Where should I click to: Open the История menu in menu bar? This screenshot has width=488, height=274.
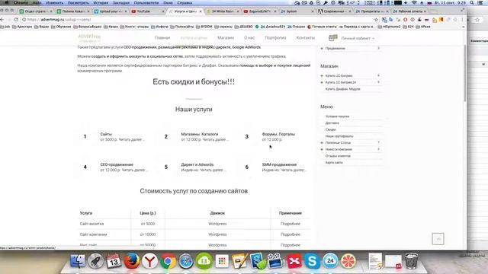(101, 3)
